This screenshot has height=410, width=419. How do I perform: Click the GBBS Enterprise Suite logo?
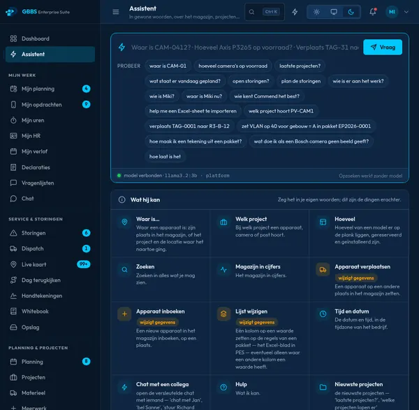pyautogui.click(x=38, y=12)
